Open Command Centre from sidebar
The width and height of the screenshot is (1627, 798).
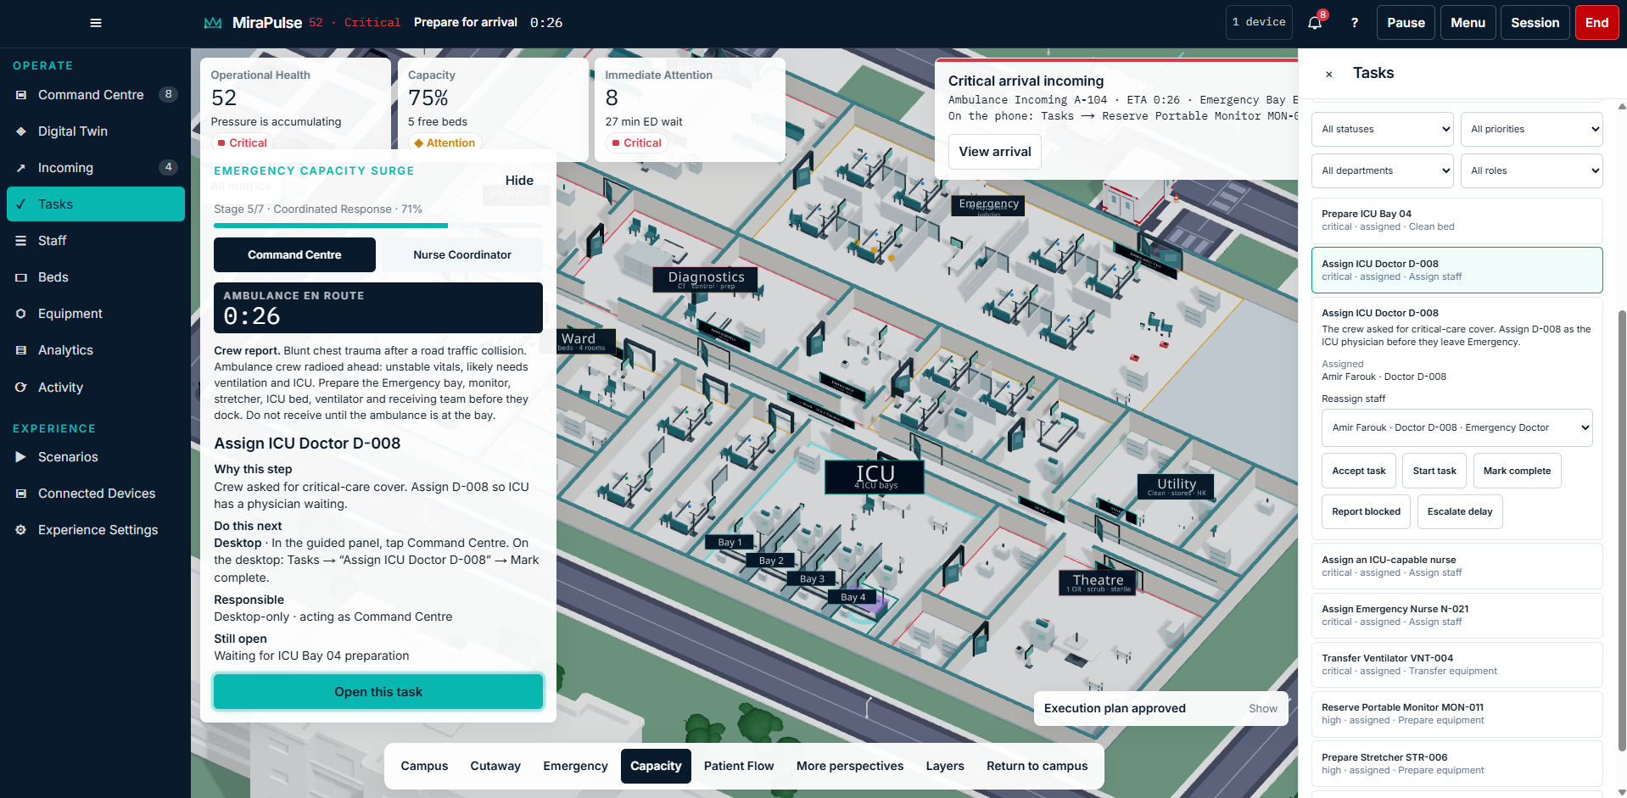pyautogui.click(x=96, y=95)
